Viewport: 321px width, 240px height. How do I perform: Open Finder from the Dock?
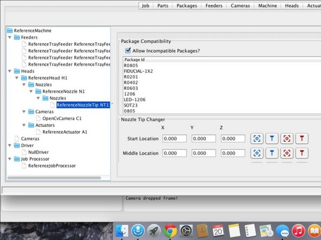tap(122, 231)
